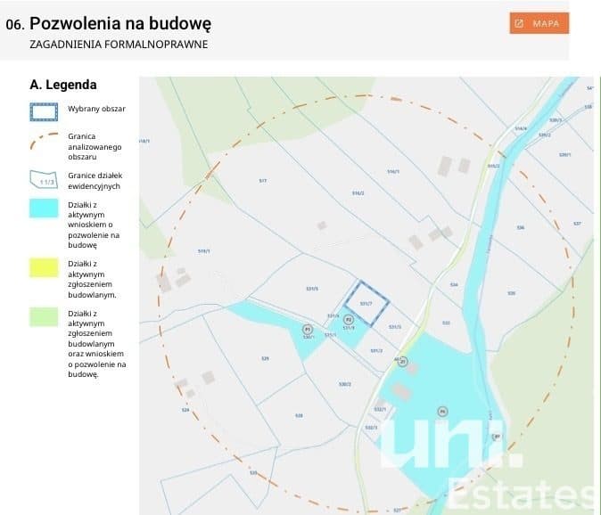Click the 'A. Legenda' heading

(x=63, y=85)
